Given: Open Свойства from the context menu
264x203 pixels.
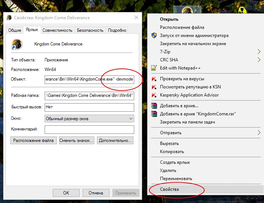Looking at the screenshot, I should (205, 189).
